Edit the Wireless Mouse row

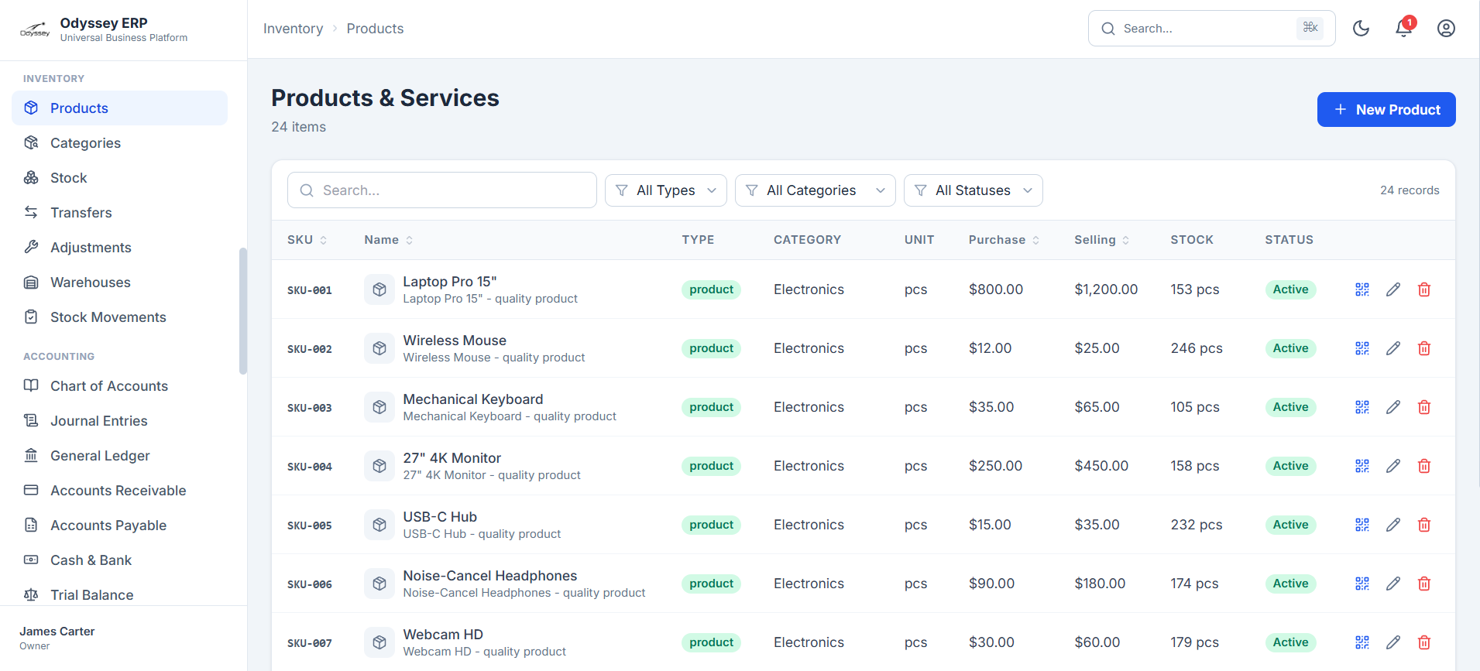pyautogui.click(x=1393, y=348)
